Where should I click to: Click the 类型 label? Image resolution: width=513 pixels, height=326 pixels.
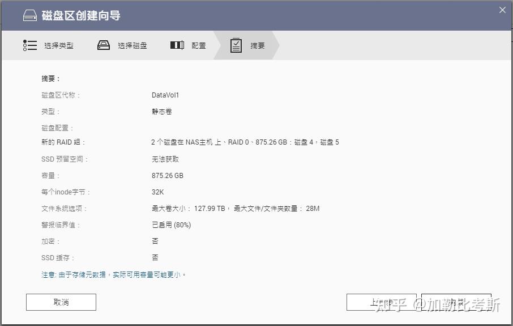coord(50,111)
